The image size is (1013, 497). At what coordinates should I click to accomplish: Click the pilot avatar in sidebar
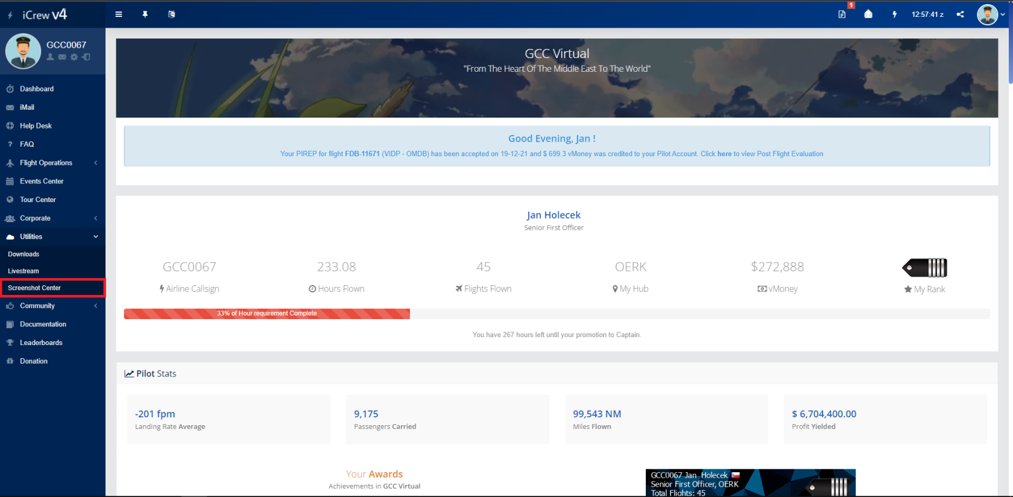(23, 51)
